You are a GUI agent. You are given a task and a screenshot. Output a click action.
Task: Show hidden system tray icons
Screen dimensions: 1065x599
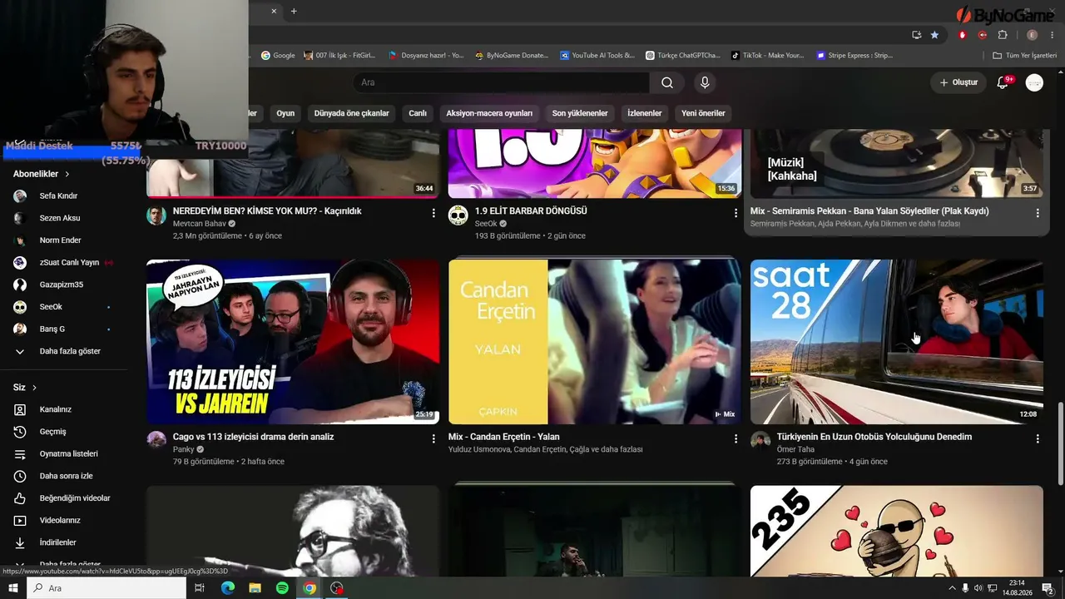tap(952, 588)
